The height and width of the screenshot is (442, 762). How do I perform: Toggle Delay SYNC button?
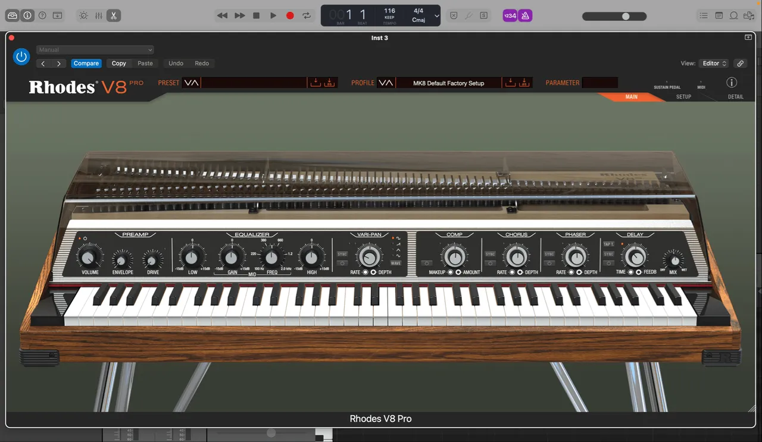609,254
